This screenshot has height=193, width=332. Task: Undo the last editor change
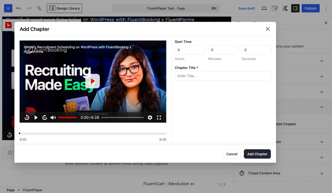[18, 8]
